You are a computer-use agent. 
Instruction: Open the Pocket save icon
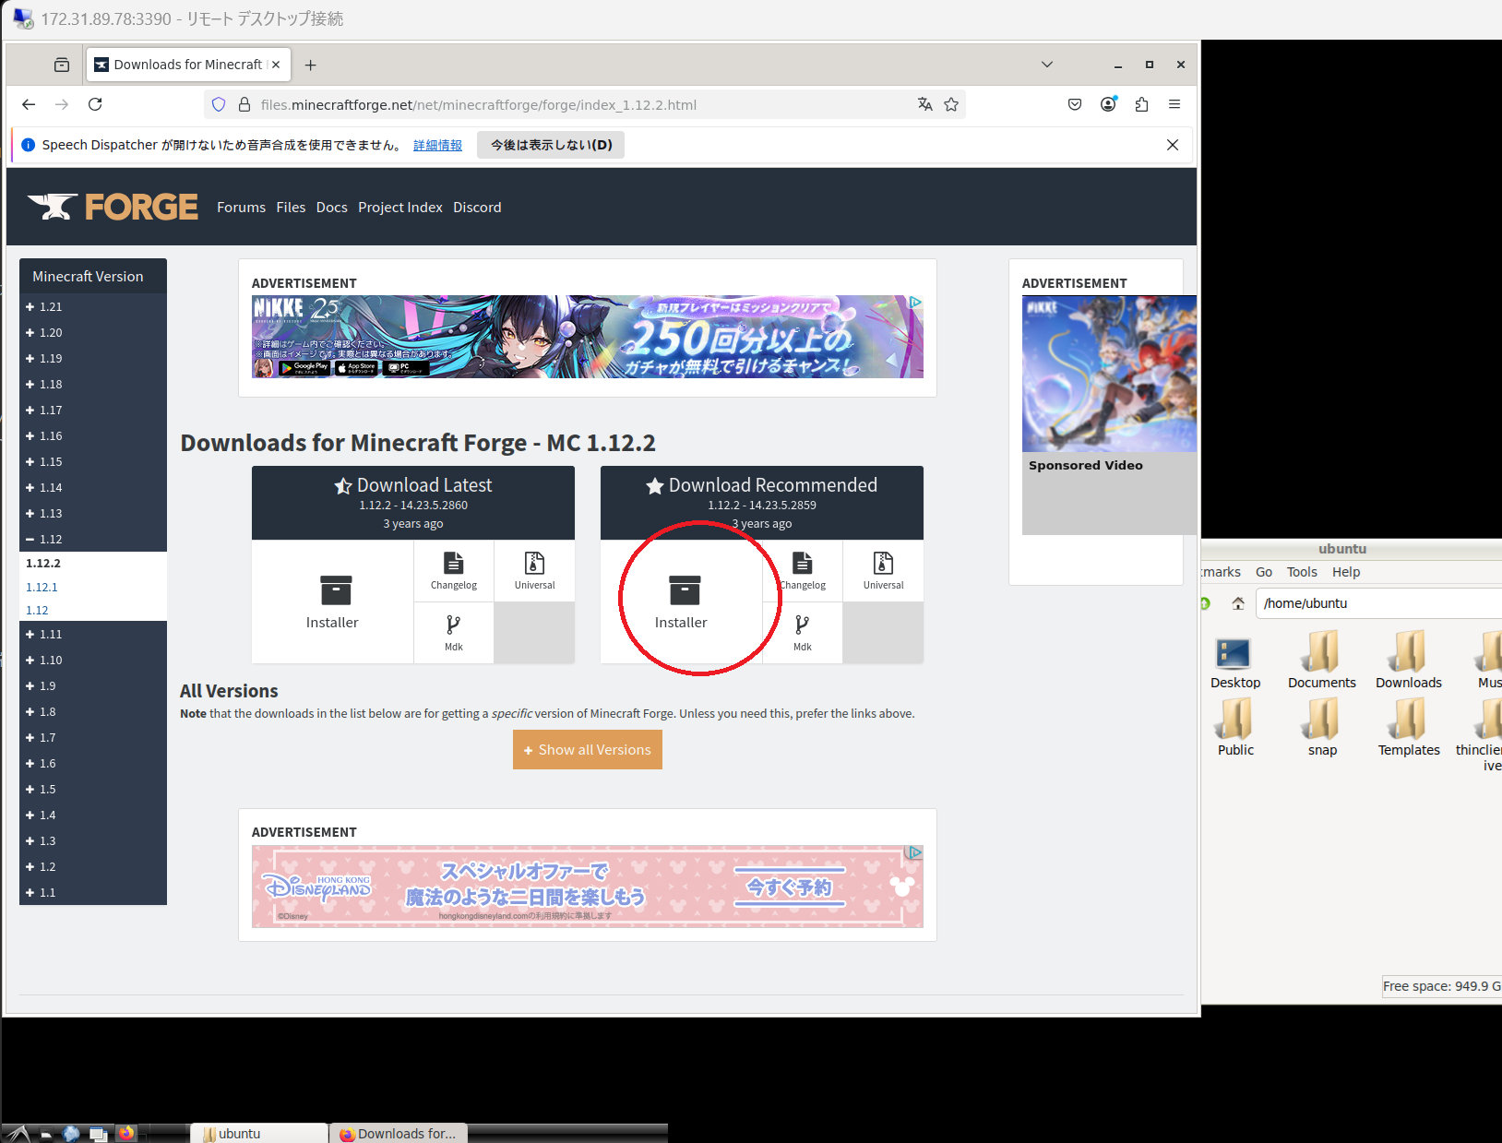click(1075, 104)
